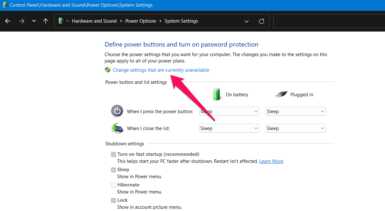385x211 pixels.
Task: Open address bar history dropdown
Action: pos(247,21)
